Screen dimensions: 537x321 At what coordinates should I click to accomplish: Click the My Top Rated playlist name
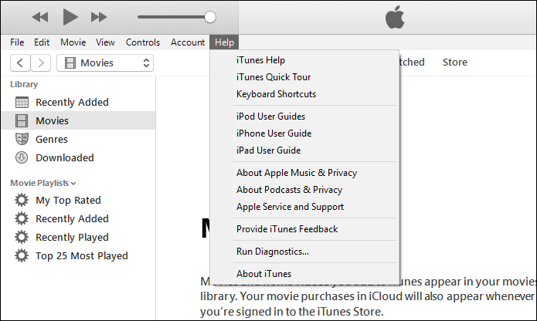[x=68, y=201]
